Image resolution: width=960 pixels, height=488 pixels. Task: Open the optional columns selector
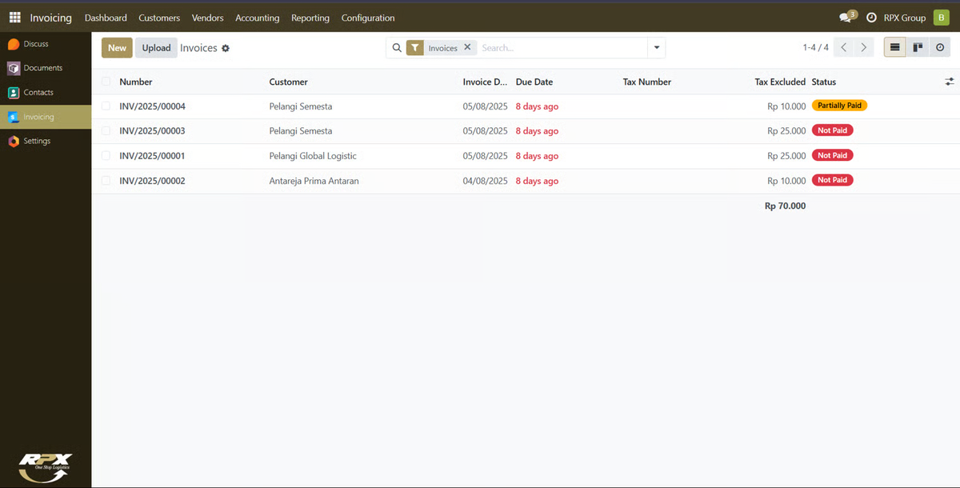pyautogui.click(x=949, y=82)
